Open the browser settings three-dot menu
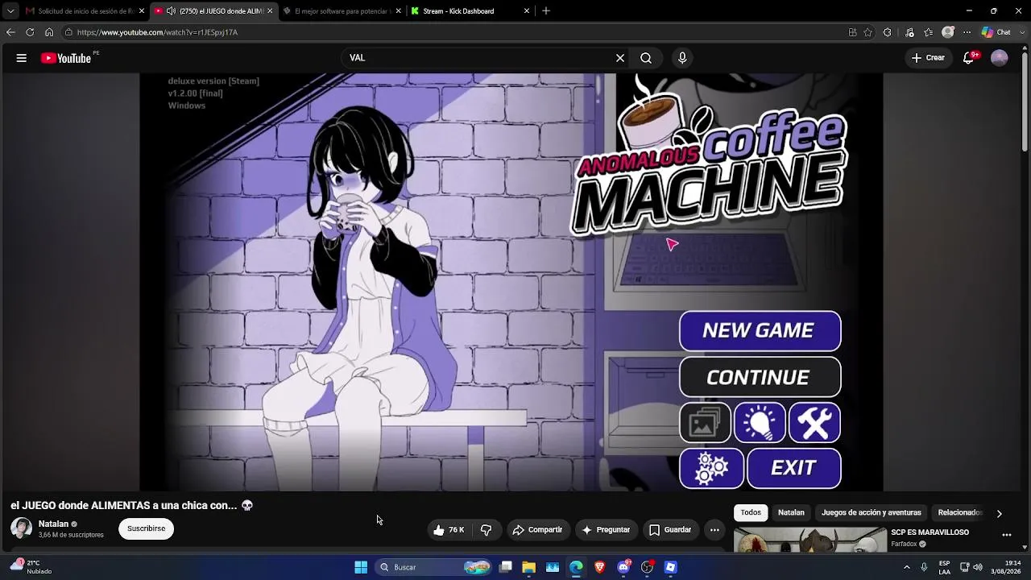Viewport: 1031px width, 580px height. click(967, 32)
